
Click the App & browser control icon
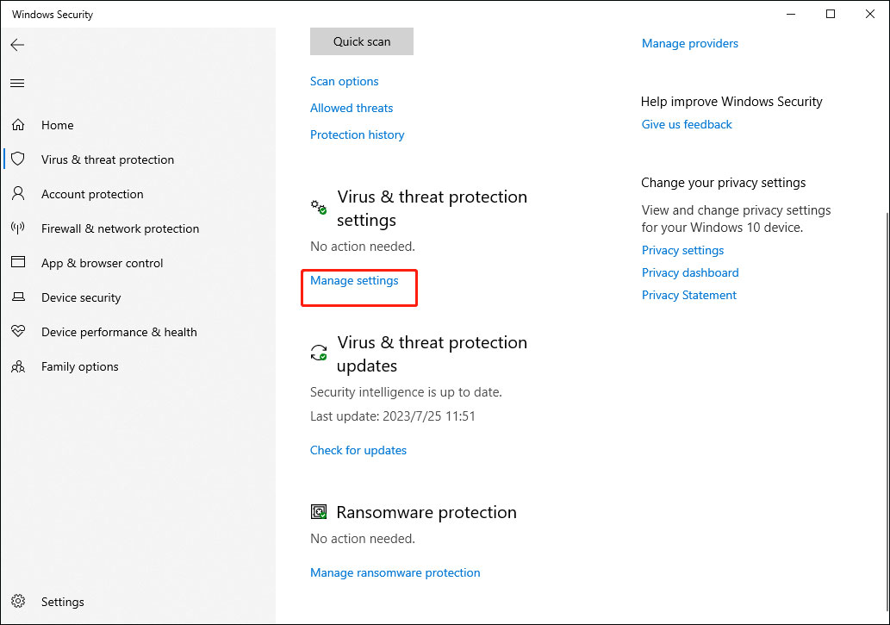point(18,263)
